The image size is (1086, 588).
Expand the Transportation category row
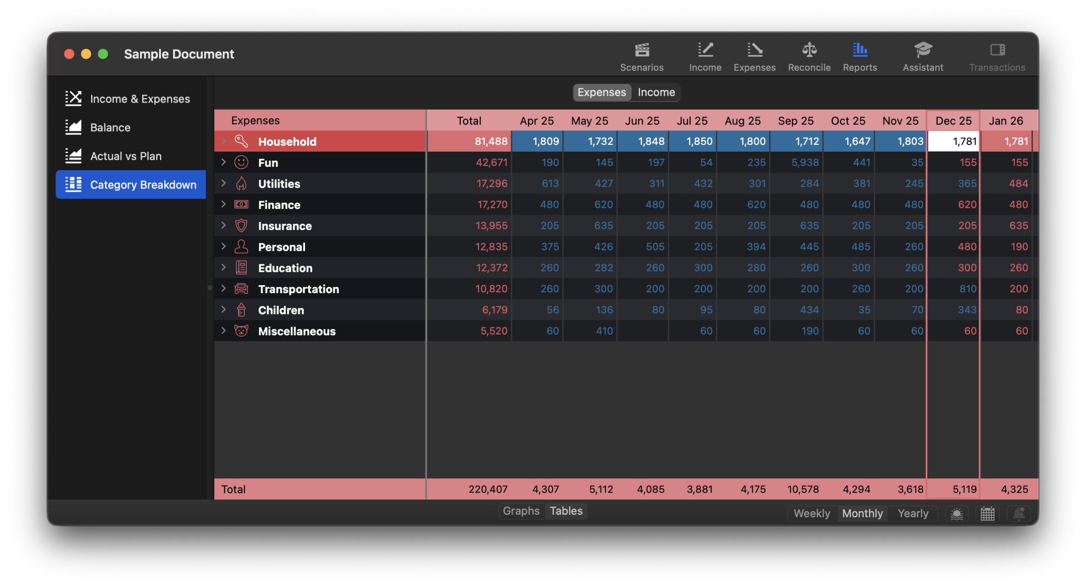[224, 288]
